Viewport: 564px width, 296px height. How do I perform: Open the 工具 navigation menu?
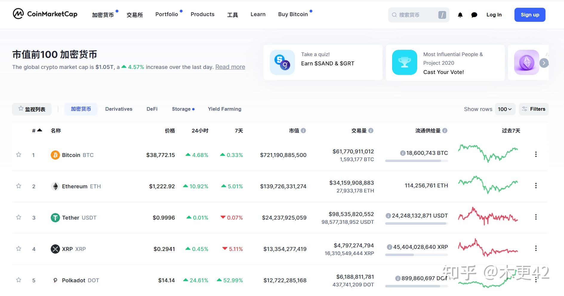coord(232,15)
